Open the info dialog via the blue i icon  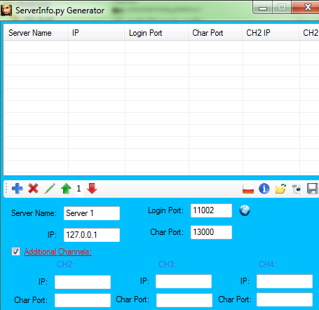(x=264, y=189)
